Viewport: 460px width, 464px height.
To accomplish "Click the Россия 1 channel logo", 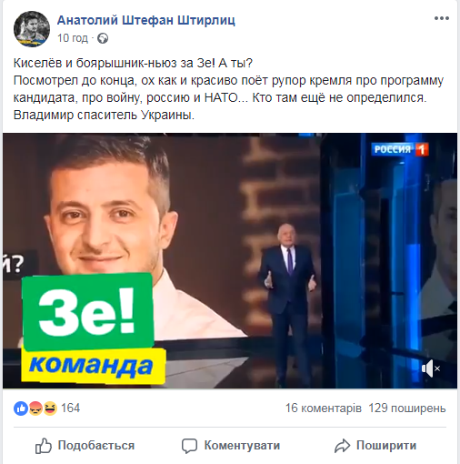I will pos(400,149).
